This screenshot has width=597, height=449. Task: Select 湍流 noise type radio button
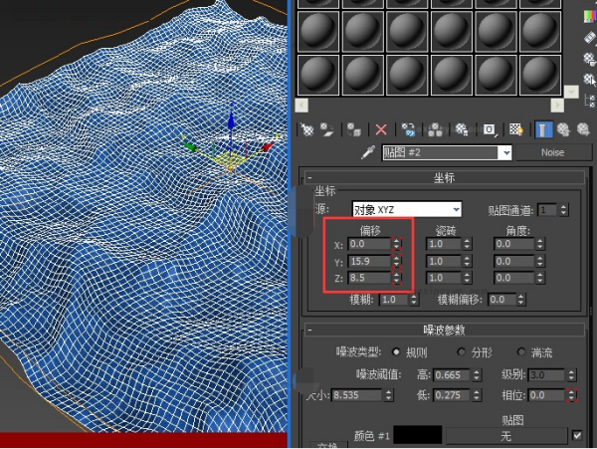[x=521, y=351]
